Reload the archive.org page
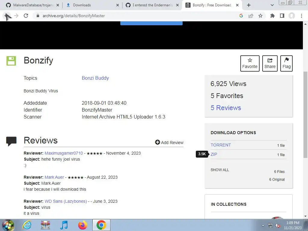This screenshot has width=308, height=231. (26, 16)
